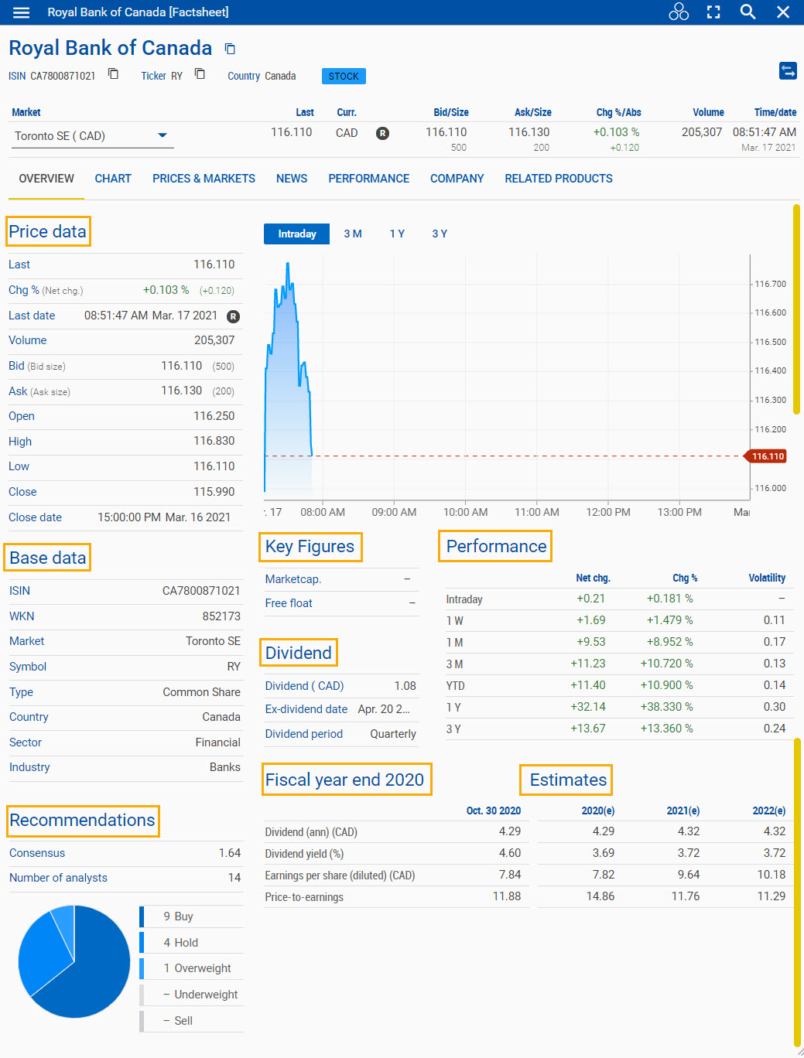Click the STOCK type badge
The image size is (804, 1058).
(x=343, y=76)
